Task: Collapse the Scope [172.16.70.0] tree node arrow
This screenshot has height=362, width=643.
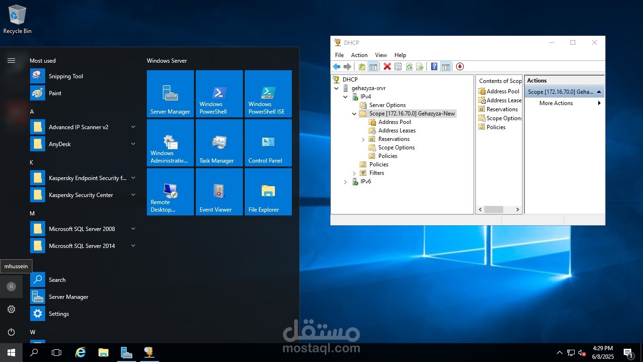Action: [354, 114]
